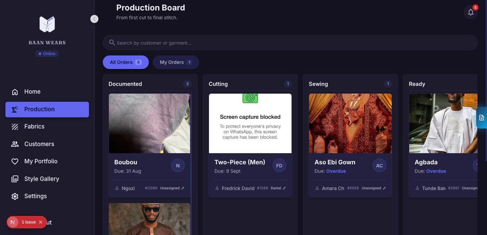Open the Settings menu label
This screenshot has width=487, height=235.
coord(36,196)
